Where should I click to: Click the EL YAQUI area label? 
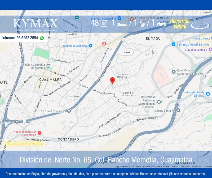coord(154,39)
